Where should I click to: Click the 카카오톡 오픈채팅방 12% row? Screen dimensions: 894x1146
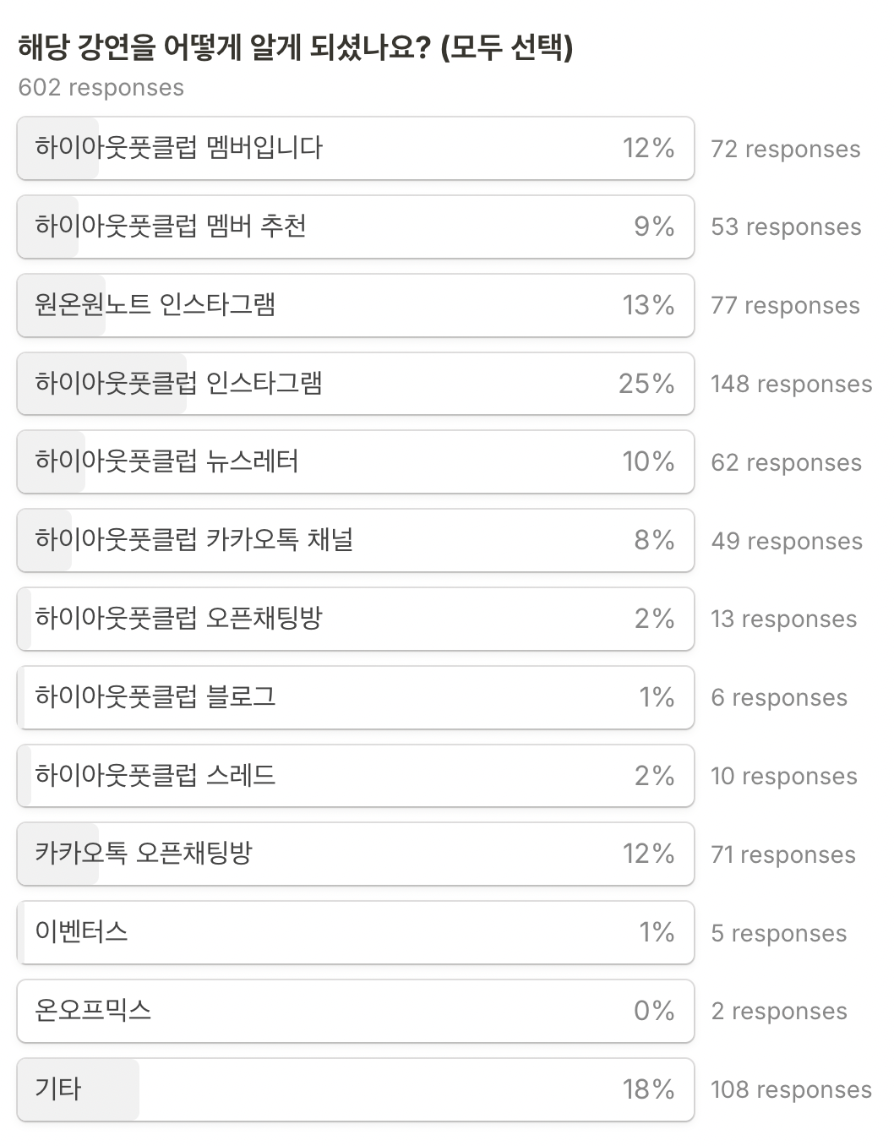click(355, 854)
